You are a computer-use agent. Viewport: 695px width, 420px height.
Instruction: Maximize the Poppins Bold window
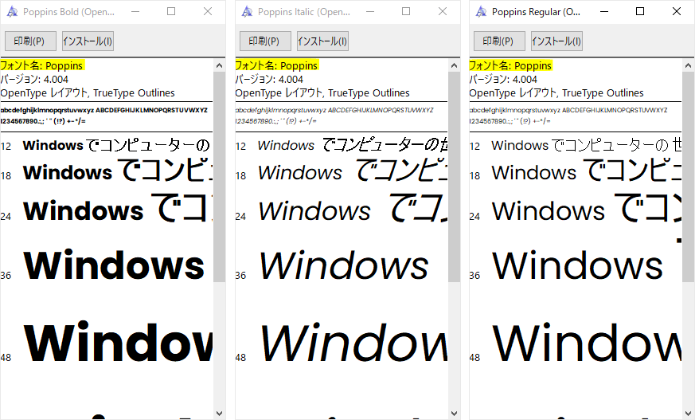pyautogui.click(x=171, y=11)
